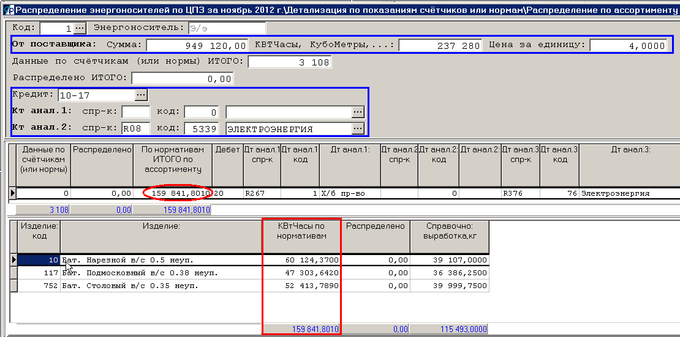Select выработка cell 39 999,7500
This screenshot has width=680, height=337.
click(449, 286)
